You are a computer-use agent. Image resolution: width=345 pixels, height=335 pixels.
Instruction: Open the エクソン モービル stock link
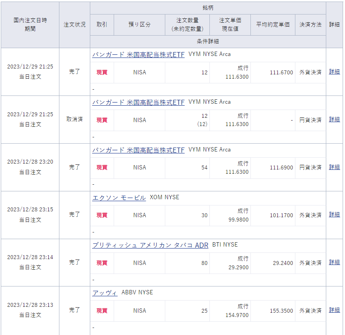click(119, 198)
